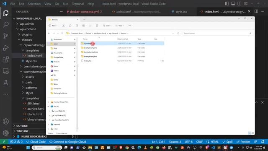Screen dimensions: 268x151
Task: Open See more options in File Explorer toolbar
Action: pyautogui.click(x=130, y=26)
